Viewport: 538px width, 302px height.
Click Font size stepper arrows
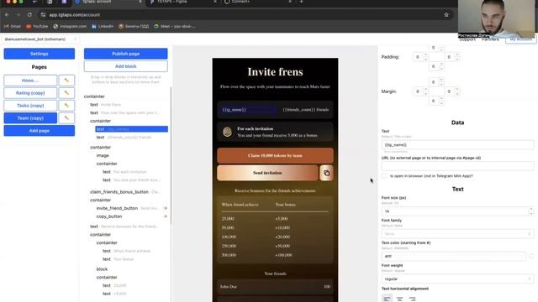(531, 211)
